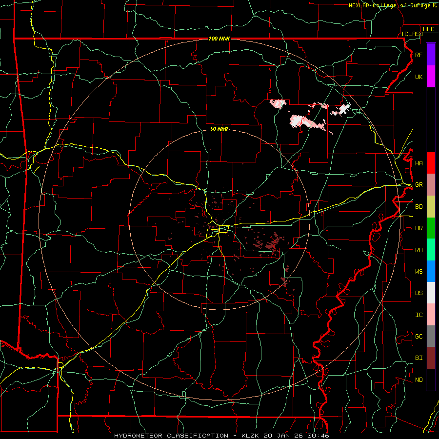Viewport: 439px width, 439px height.
Task: Click the WS legend label
Action: pyautogui.click(x=419, y=272)
